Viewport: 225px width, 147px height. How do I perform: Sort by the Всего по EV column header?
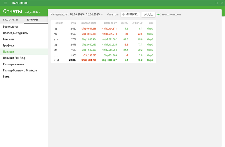pyautogui.click(x=111, y=23)
